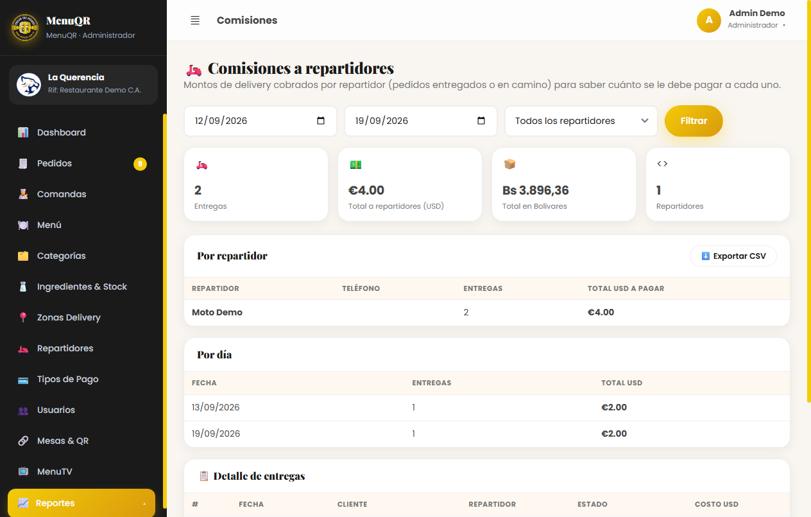Navigate to Zonas Delivery
This screenshot has width=811, height=517.
81,317
